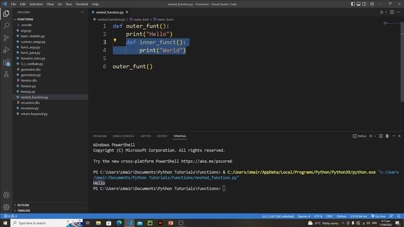Open the Terminal menu
The height and width of the screenshot is (227, 404).
81,4
